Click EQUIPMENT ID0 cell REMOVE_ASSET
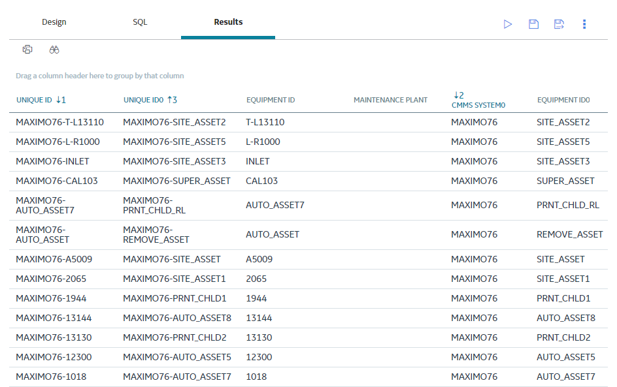The height and width of the screenshot is (387, 617). pyautogui.click(x=570, y=235)
